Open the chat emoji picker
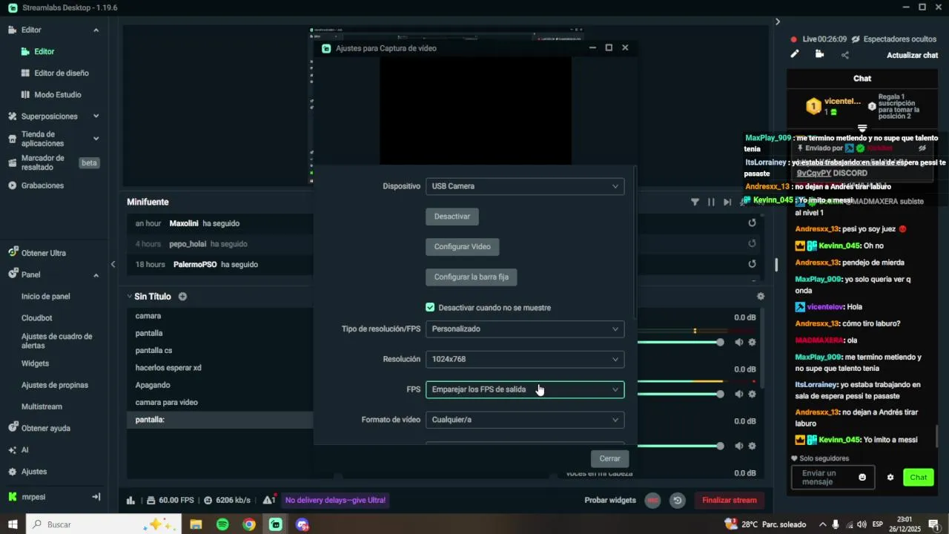 tap(862, 477)
